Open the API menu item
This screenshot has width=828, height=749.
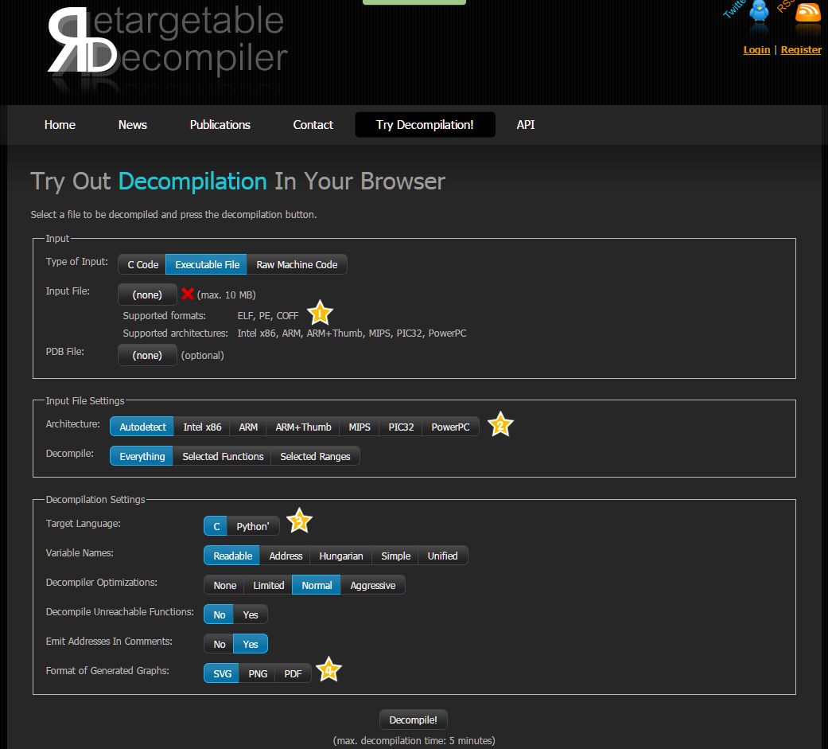tap(526, 125)
